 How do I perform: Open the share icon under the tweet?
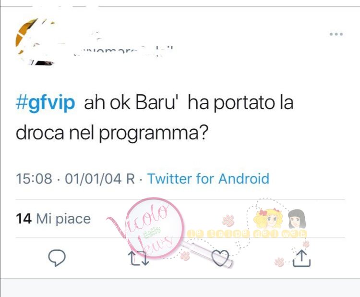tap(302, 258)
